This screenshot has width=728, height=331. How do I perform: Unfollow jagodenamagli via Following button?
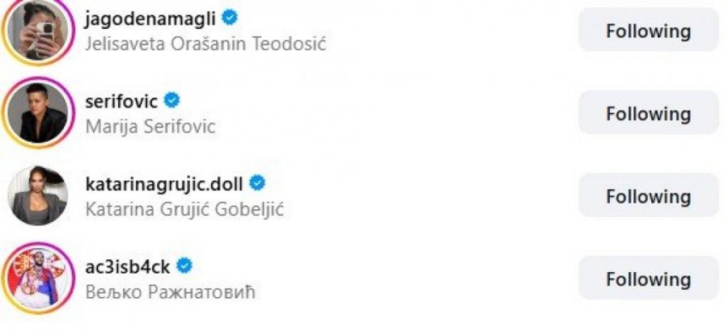coord(648,31)
